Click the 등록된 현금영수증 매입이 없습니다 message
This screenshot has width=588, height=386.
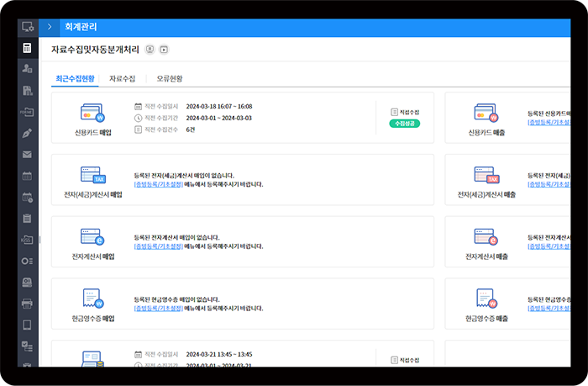pos(176,299)
